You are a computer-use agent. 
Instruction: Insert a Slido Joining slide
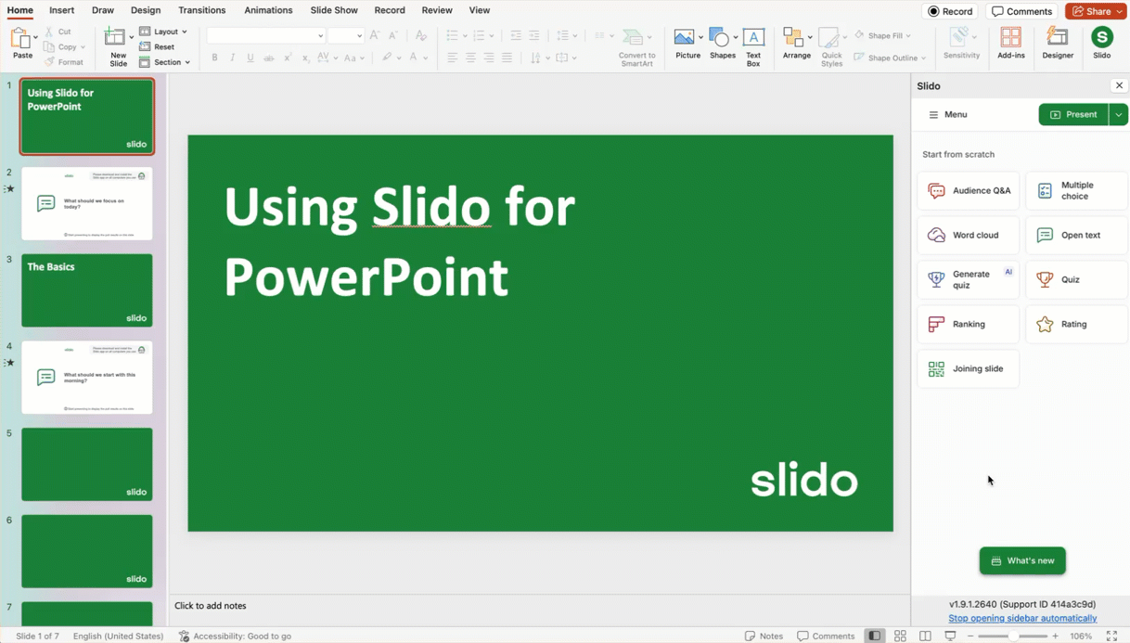click(x=969, y=368)
